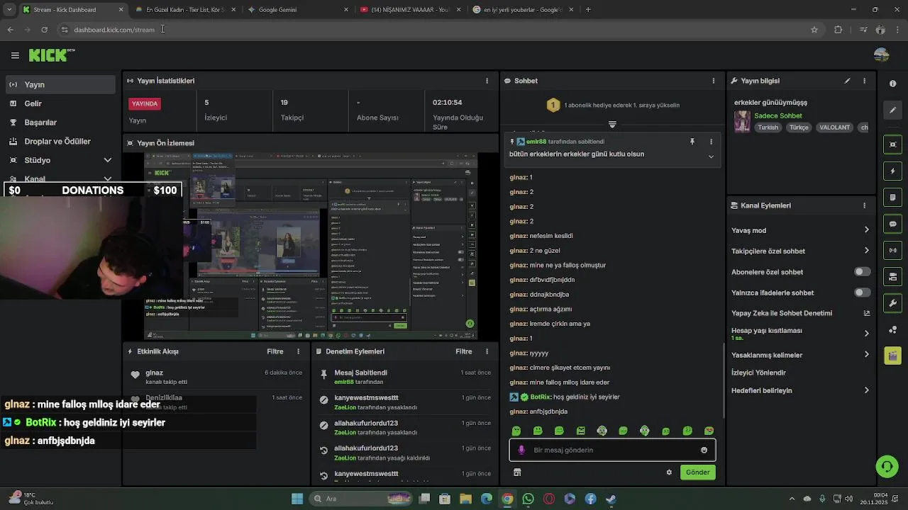Select Gelir in the sidebar

pos(59,103)
